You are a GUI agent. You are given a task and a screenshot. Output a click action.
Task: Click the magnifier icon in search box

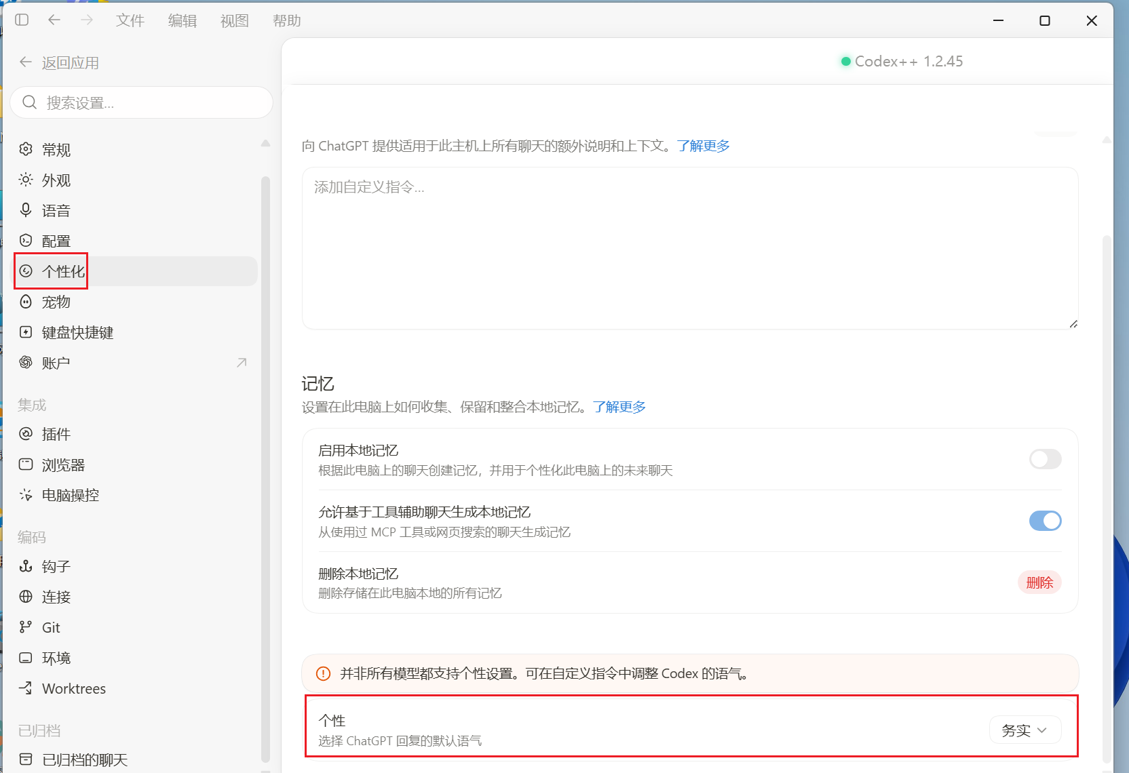[29, 102]
